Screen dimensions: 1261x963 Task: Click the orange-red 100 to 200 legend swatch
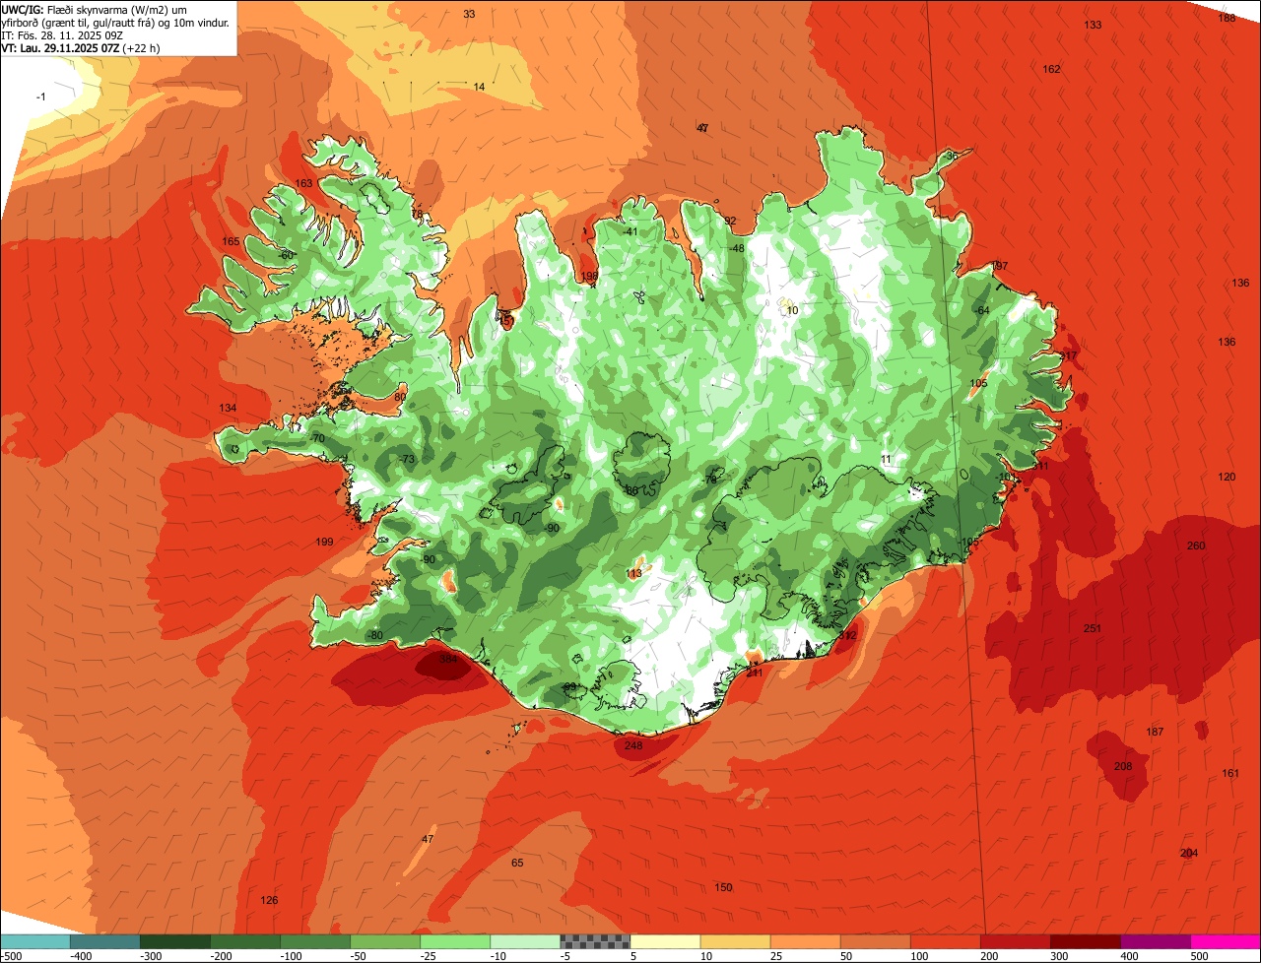pyautogui.click(x=945, y=941)
